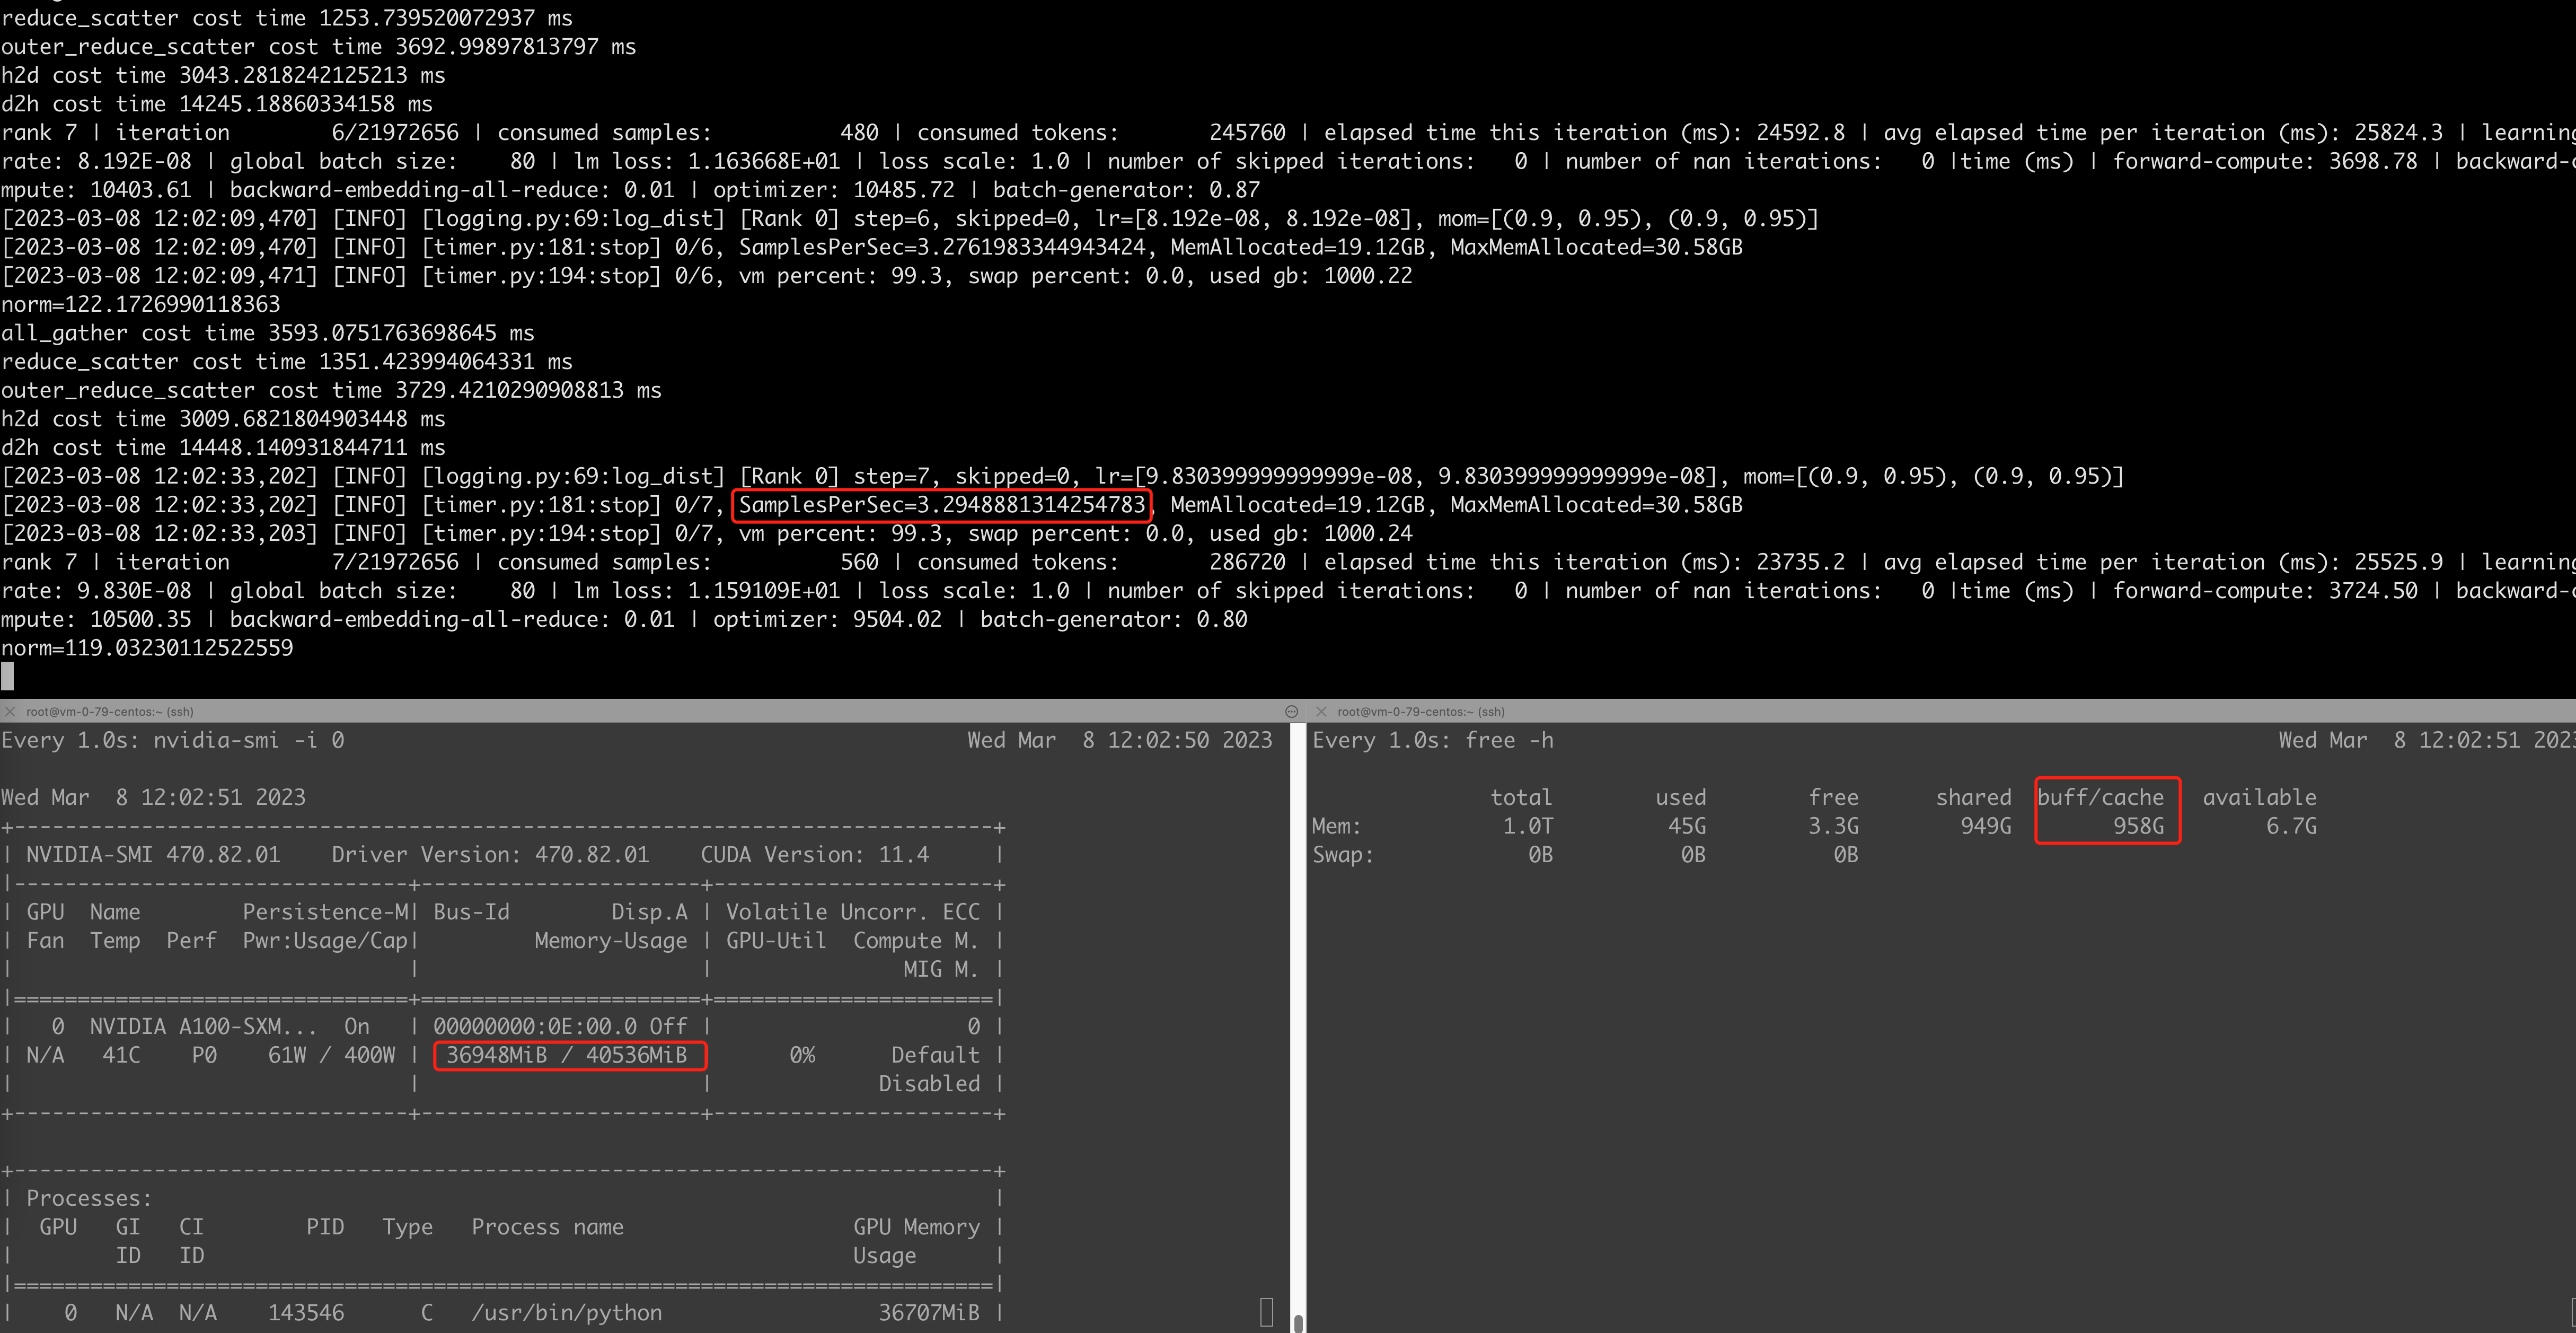Click MIG mode 'Disabled' value
This screenshot has width=2576, height=1333.
point(929,1085)
